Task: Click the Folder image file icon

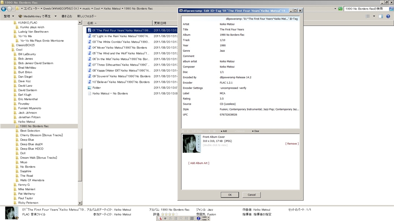Action: pos(89,88)
